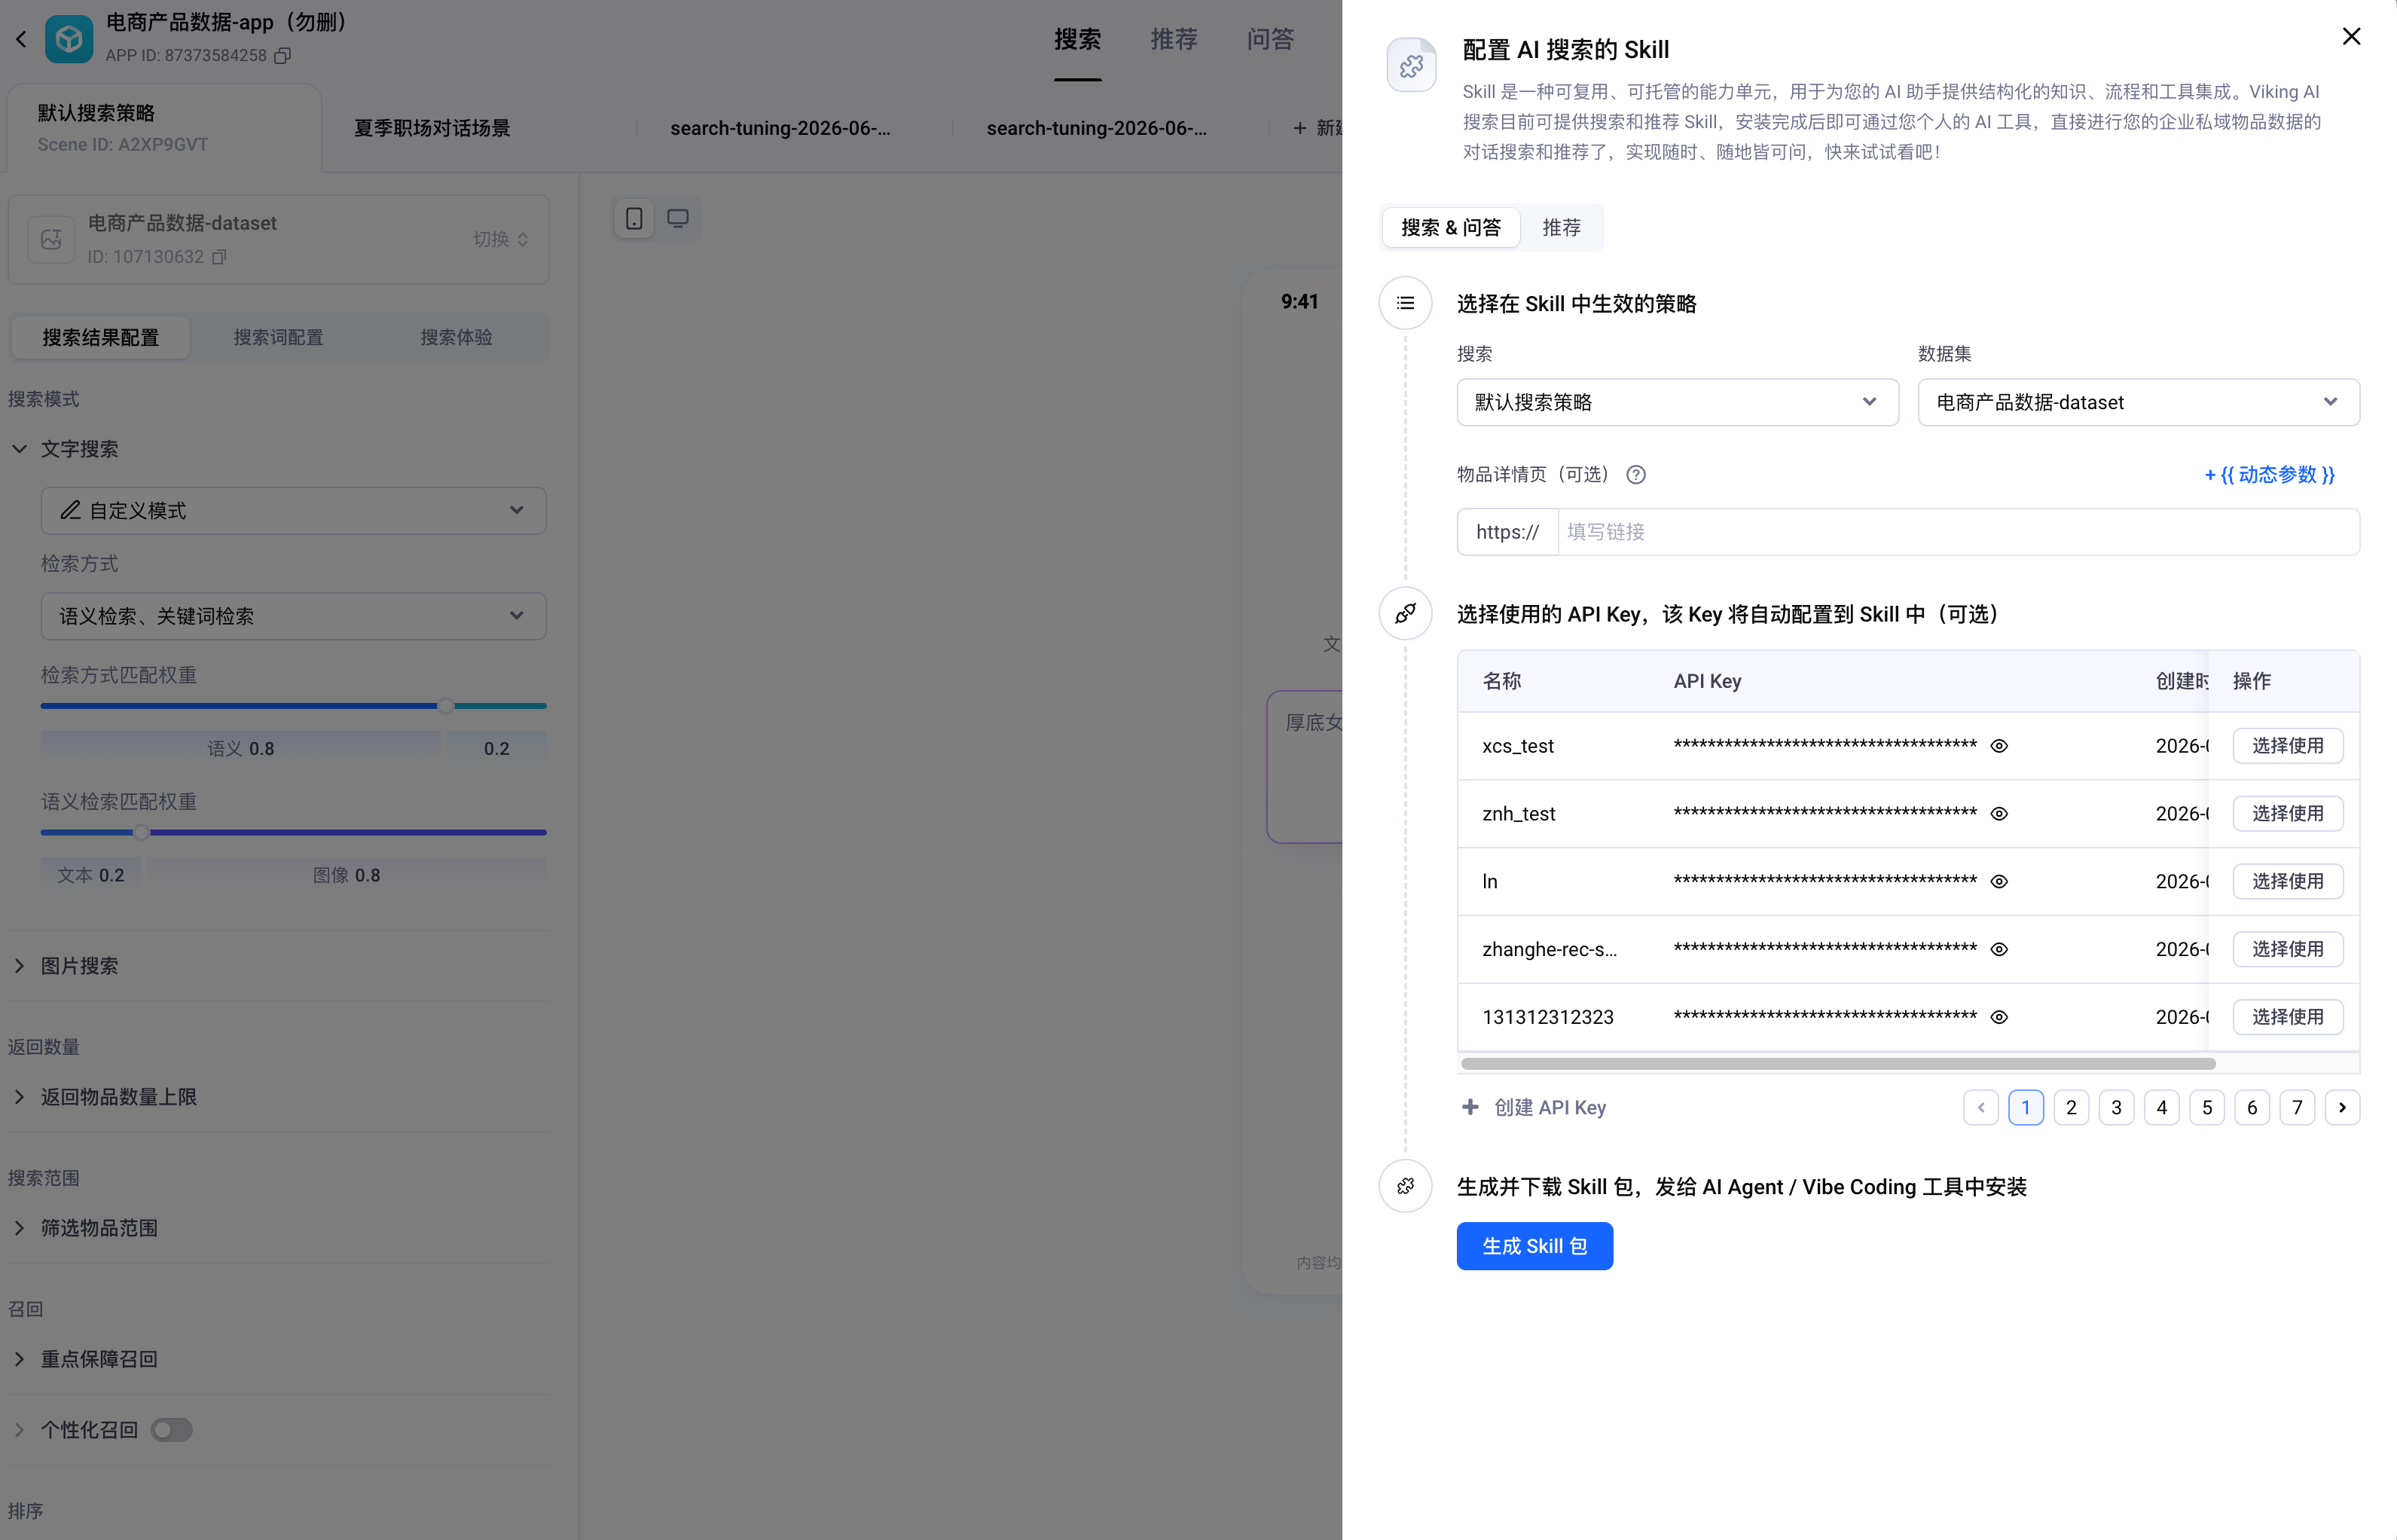Viewport: 2397px width, 1540px height.
Task: Open the top 问答 tab
Action: click(x=1269, y=39)
